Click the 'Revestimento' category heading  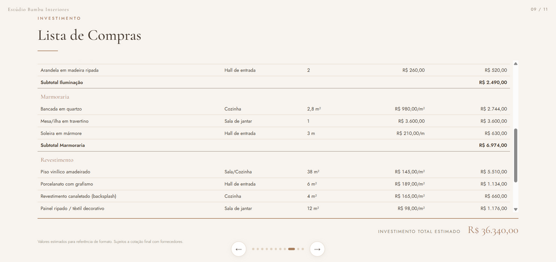coord(57,160)
